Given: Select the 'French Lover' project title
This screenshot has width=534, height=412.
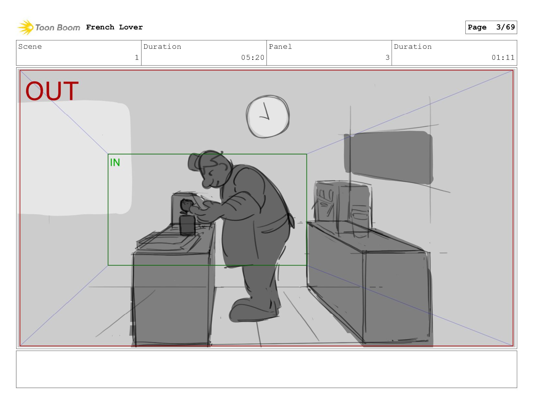Looking at the screenshot, I should [x=114, y=27].
